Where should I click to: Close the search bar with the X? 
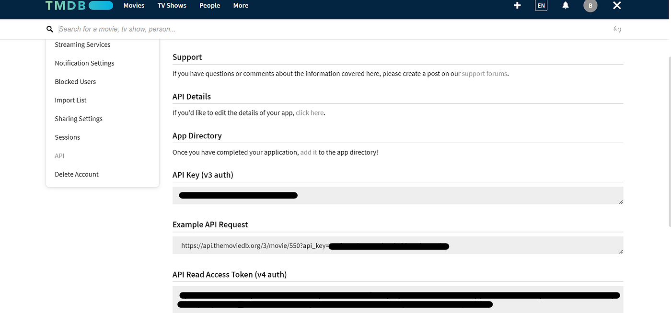click(x=617, y=6)
